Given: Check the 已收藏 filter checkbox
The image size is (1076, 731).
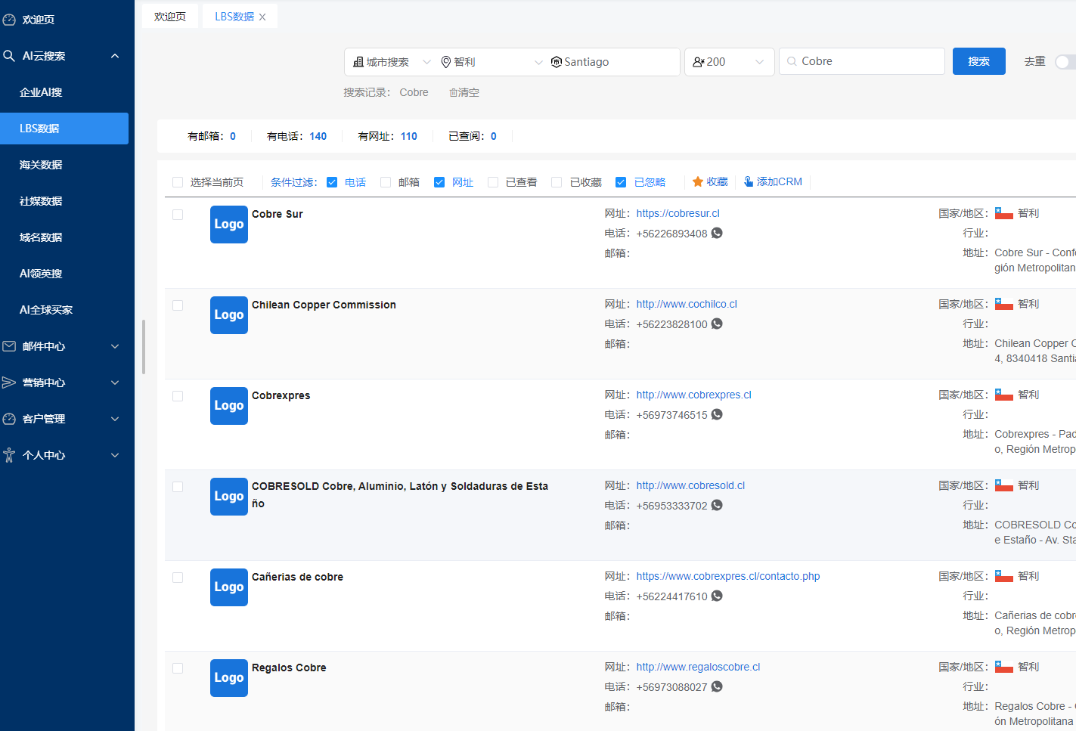Looking at the screenshot, I should pyautogui.click(x=557, y=182).
